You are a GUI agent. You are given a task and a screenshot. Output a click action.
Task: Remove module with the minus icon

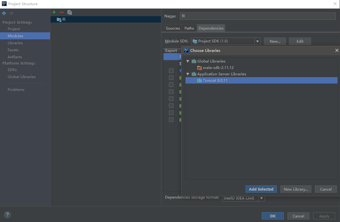[62, 12]
